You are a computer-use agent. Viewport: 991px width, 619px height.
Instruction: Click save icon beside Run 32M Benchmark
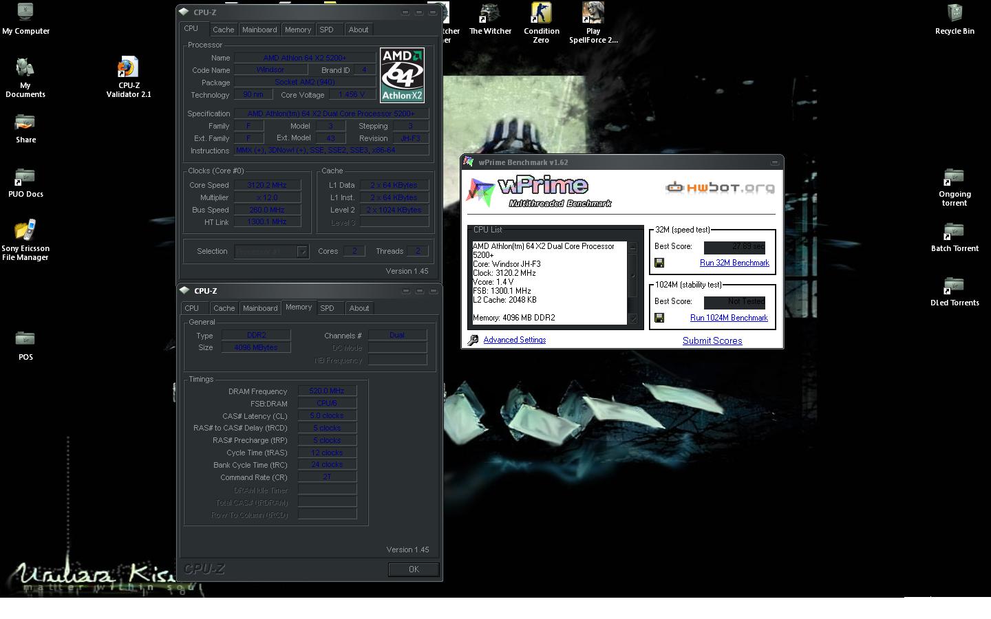coord(659,263)
